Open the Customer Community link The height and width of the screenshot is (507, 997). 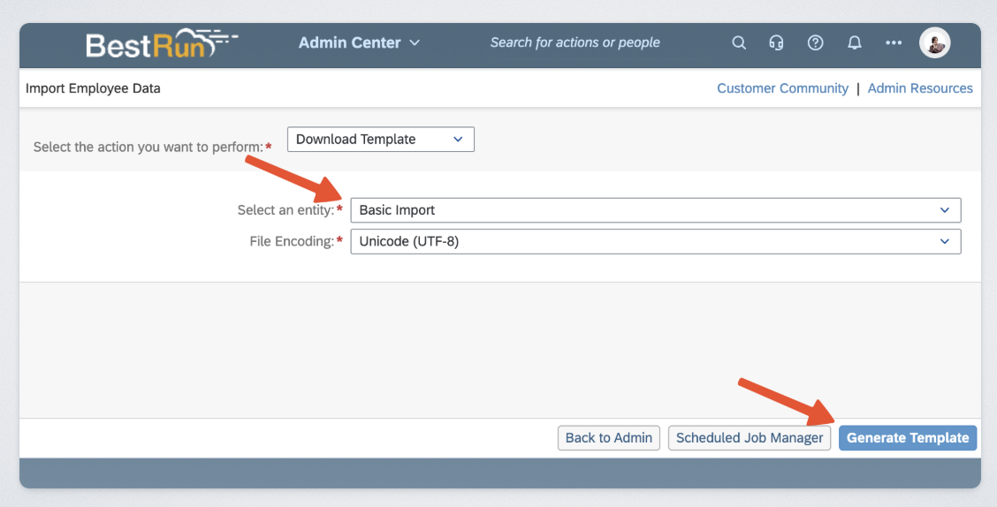tap(782, 88)
